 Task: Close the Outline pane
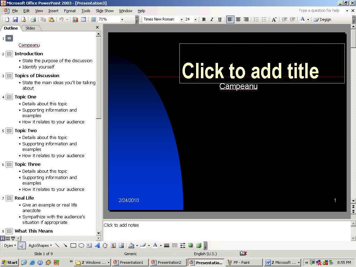97,27
